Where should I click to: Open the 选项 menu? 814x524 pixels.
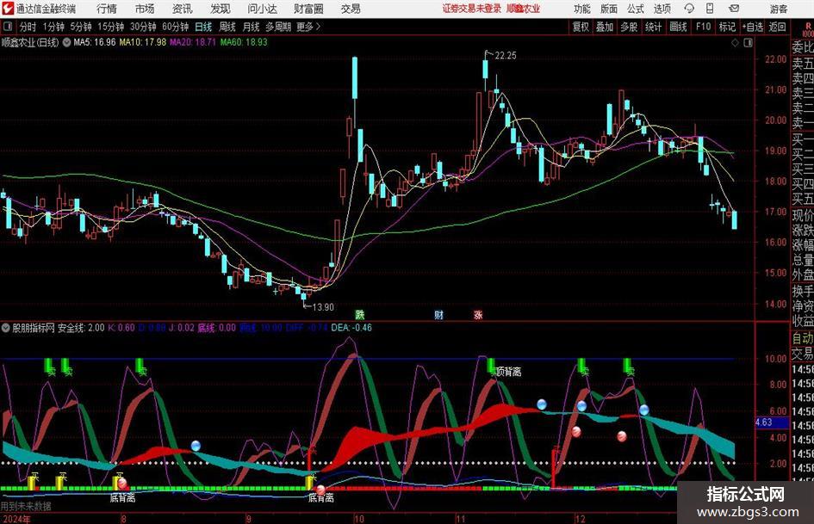[662, 9]
